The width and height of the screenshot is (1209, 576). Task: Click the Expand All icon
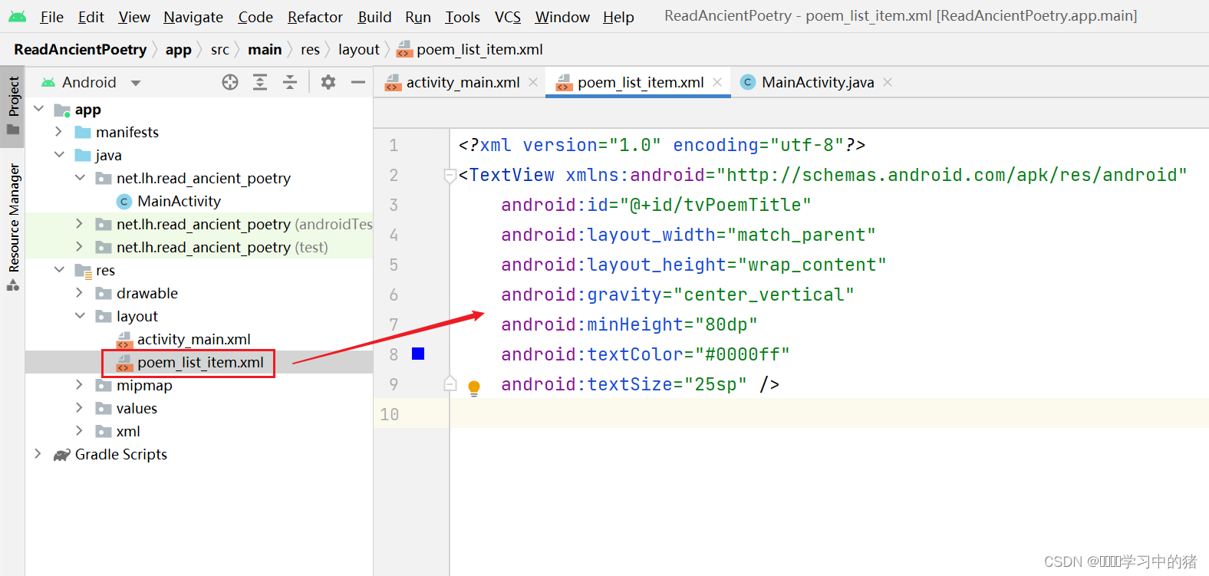(260, 82)
